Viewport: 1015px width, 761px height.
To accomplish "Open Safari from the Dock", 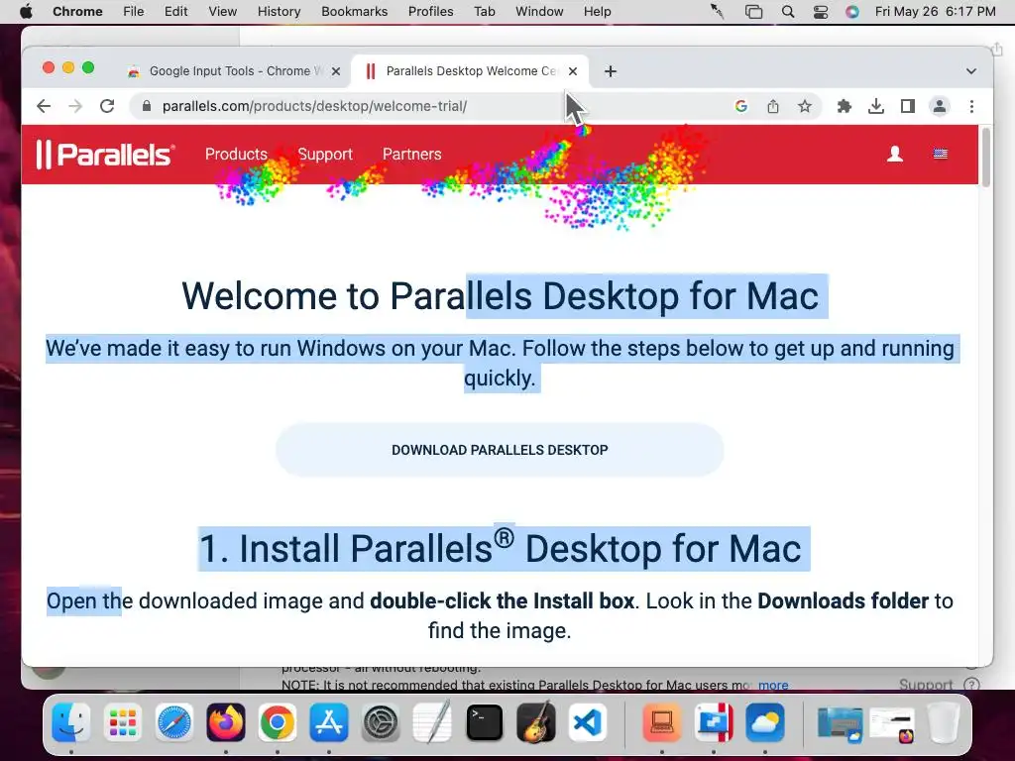I will (x=174, y=722).
